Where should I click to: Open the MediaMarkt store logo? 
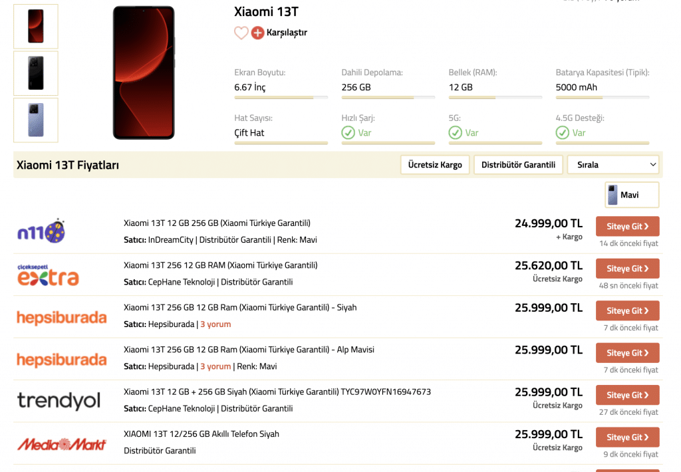(62, 444)
